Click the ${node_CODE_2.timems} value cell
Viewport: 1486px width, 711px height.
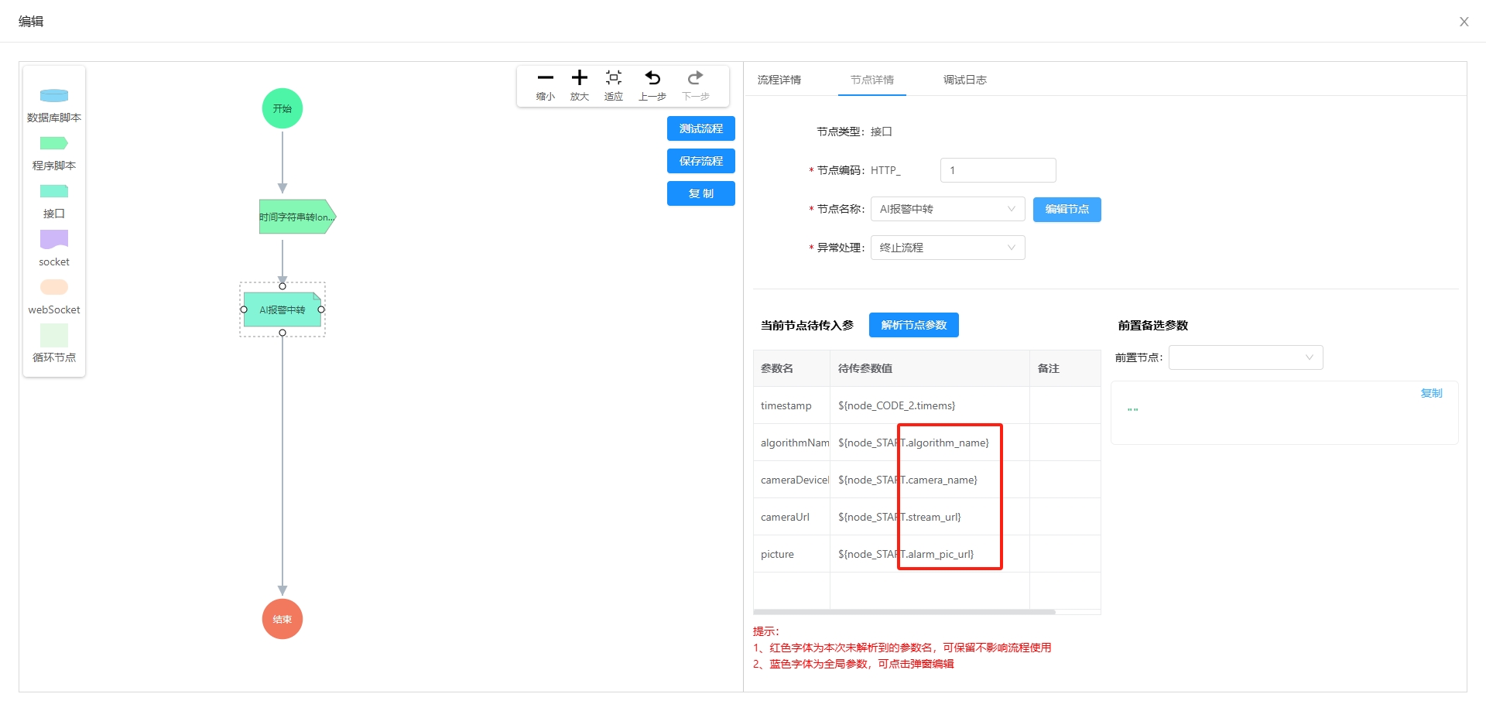[x=930, y=405]
